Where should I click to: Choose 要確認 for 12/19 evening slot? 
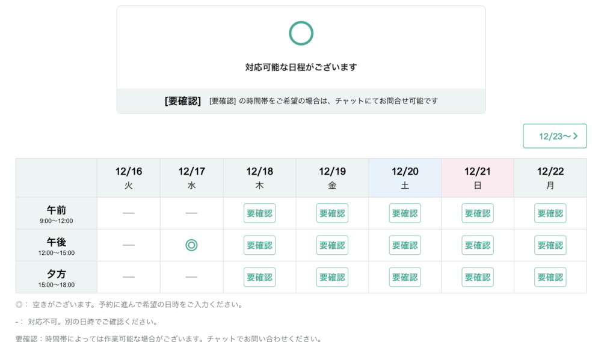(x=332, y=277)
